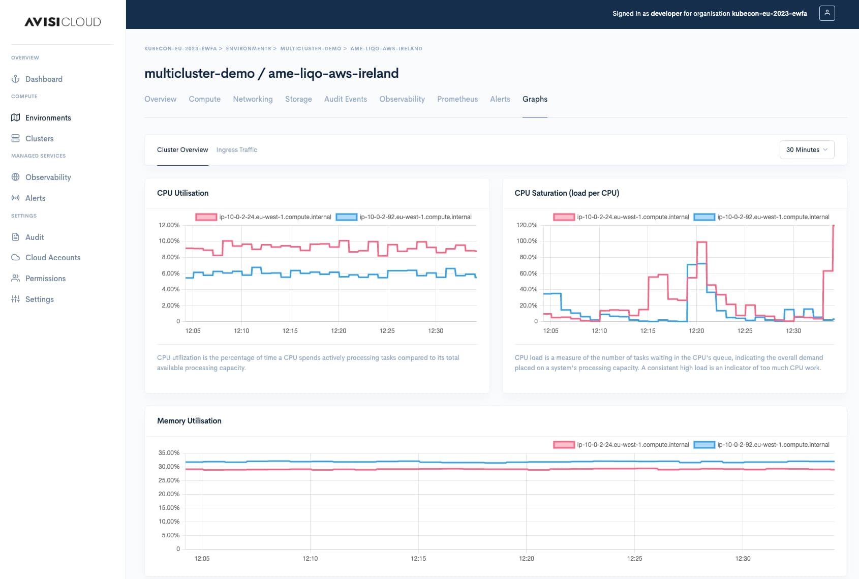Click the MULTICLUSTER-DEMO breadcrumb link
This screenshot has width=859, height=579.
(x=311, y=49)
